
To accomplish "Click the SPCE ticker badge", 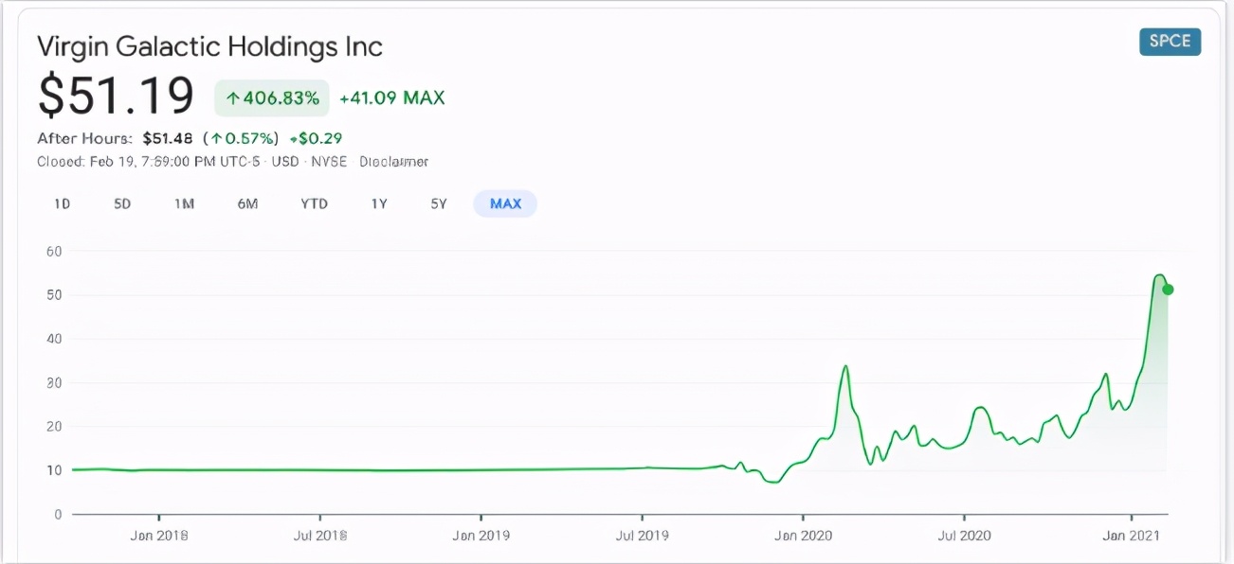I will coord(1170,42).
